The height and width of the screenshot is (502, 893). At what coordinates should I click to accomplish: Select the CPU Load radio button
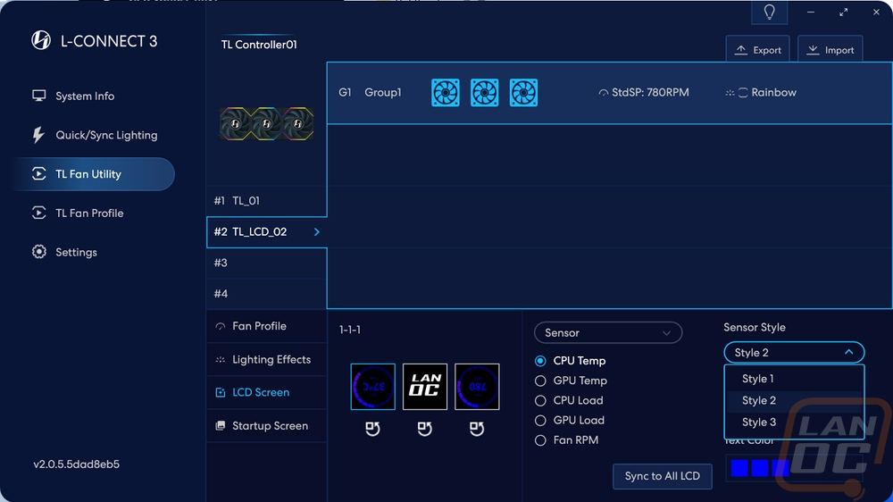tap(540, 400)
